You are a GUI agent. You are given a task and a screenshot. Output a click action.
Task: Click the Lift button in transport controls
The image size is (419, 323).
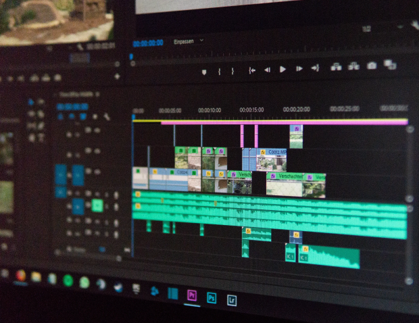(x=336, y=67)
